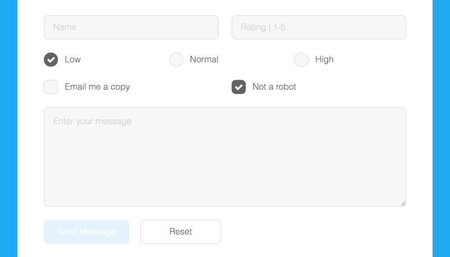
Task: Enable the Email me a copy checkbox
Action: click(51, 87)
